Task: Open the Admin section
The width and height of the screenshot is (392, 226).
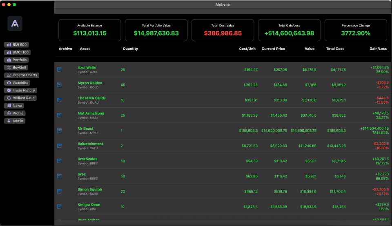Action: [x=15, y=121]
